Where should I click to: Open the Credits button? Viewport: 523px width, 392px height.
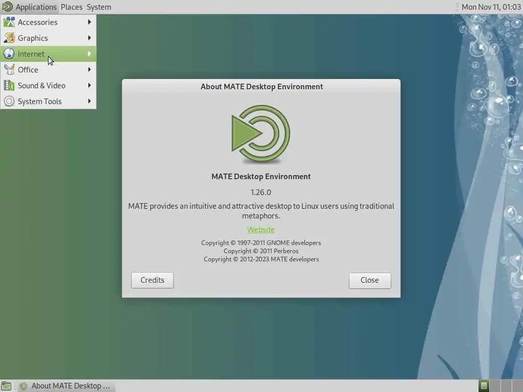152,280
